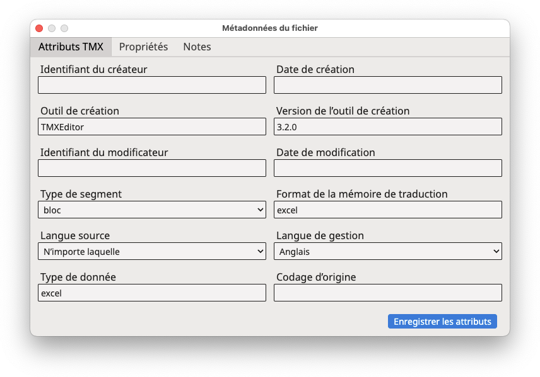The width and height of the screenshot is (540, 377).
Task: Click the Codage d'origine field
Action: click(x=388, y=293)
